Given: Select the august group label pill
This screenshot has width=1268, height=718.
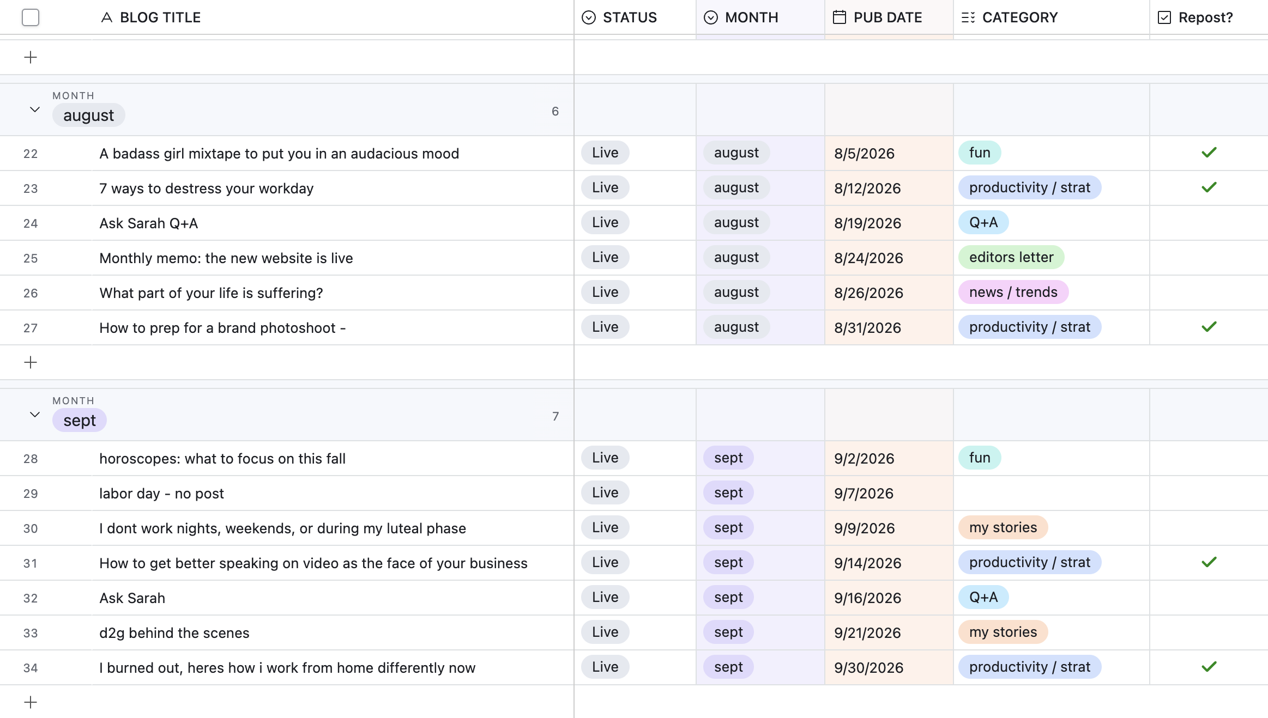Looking at the screenshot, I should click(89, 115).
